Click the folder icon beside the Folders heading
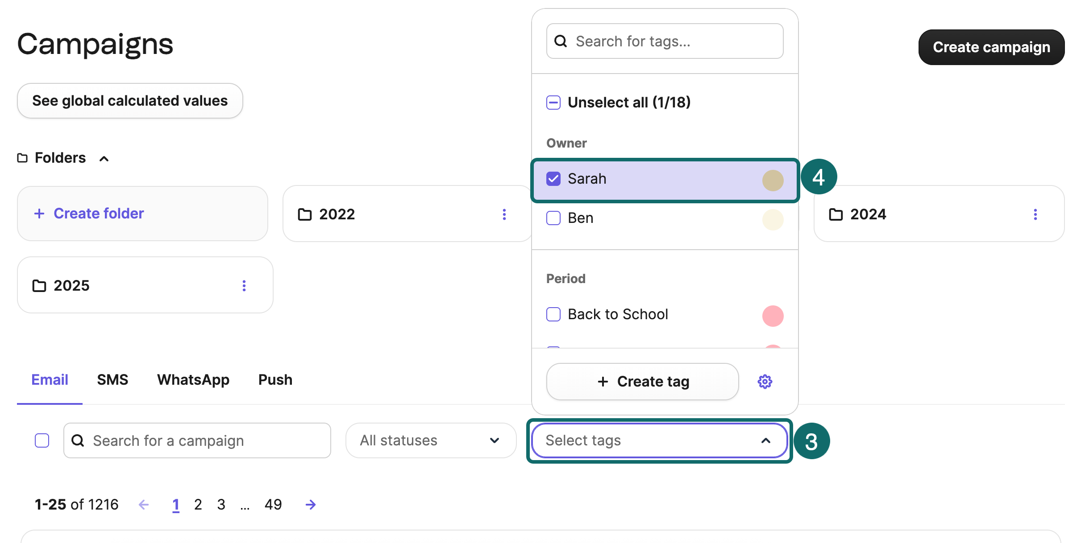This screenshot has height=543, width=1081. pyautogui.click(x=21, y=158)
